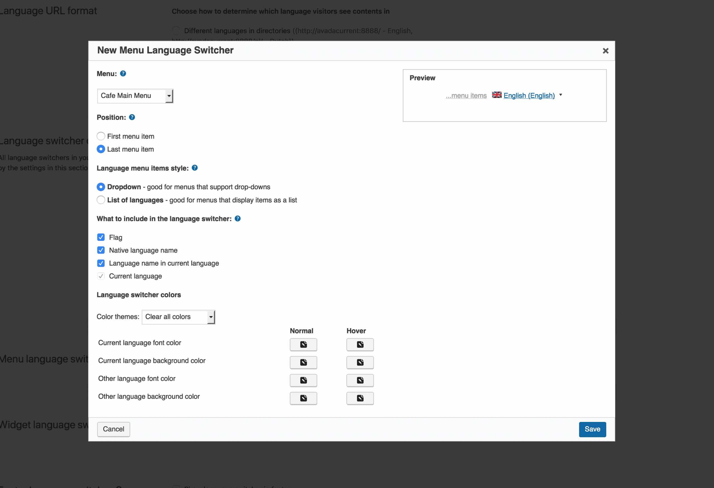Open help for Language menu items style
Viewport: 714px width, 488px height.
[x=194, y=168]
